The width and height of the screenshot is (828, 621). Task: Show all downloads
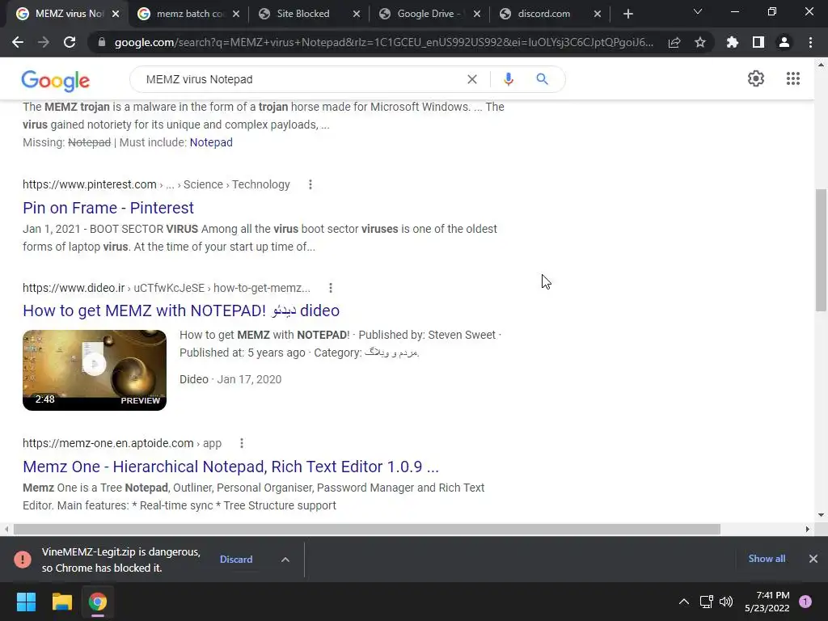[767, 559]
